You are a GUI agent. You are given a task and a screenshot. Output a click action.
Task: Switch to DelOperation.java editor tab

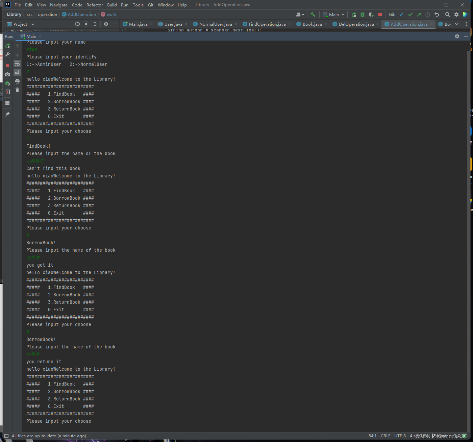[356, 24]
